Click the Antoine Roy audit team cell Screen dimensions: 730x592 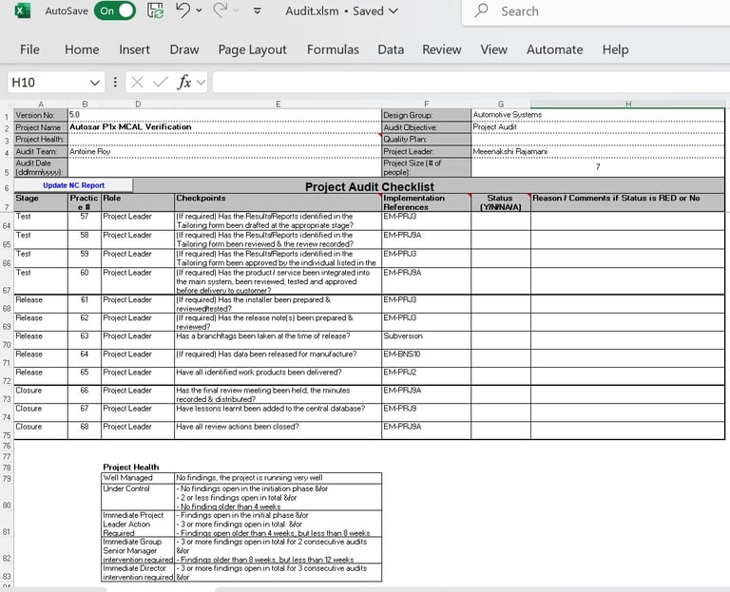pyautogui.click(x=224, y=152)
